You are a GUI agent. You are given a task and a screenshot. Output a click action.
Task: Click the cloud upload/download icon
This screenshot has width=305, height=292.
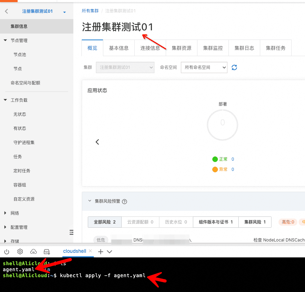point(33,251)
